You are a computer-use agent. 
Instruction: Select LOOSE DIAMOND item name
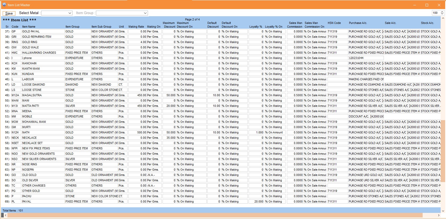click(43, 85)
